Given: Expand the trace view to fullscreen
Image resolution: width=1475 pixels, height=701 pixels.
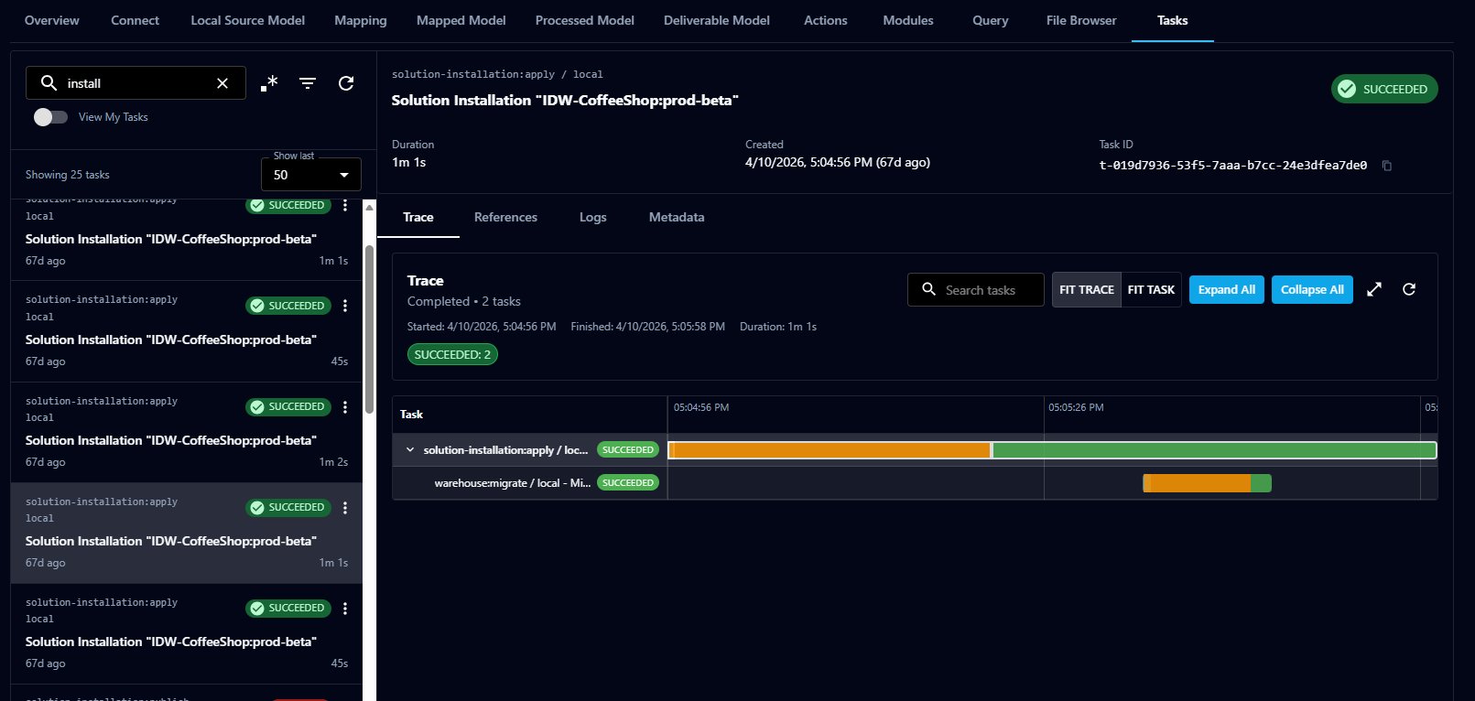Looking at the screenshot, I should [x=1374, y=289].
